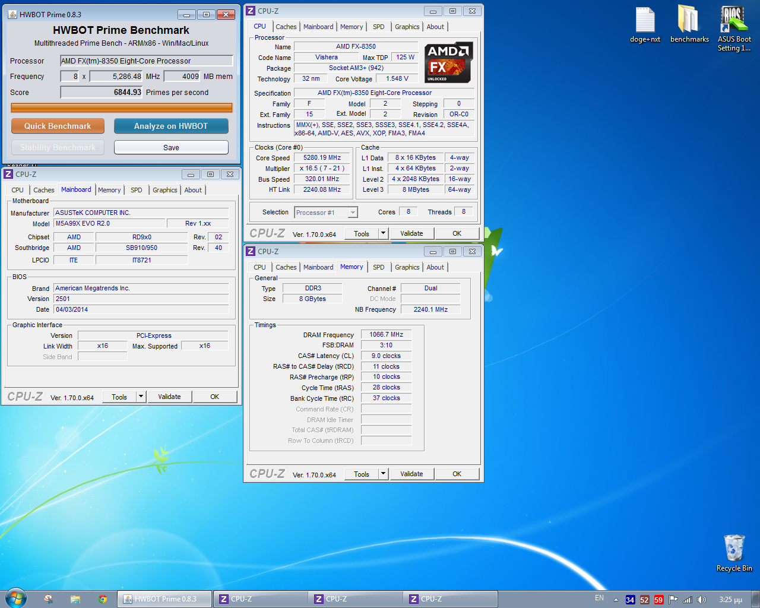Click the tray temperature icon showing 52
760x608 pixels.
point(644,600)
